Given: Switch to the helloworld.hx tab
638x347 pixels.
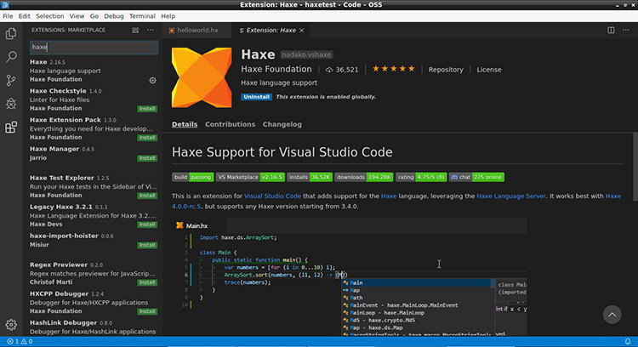Looking at the screenshot, I should pyautogui.click(x=197, y=30).
